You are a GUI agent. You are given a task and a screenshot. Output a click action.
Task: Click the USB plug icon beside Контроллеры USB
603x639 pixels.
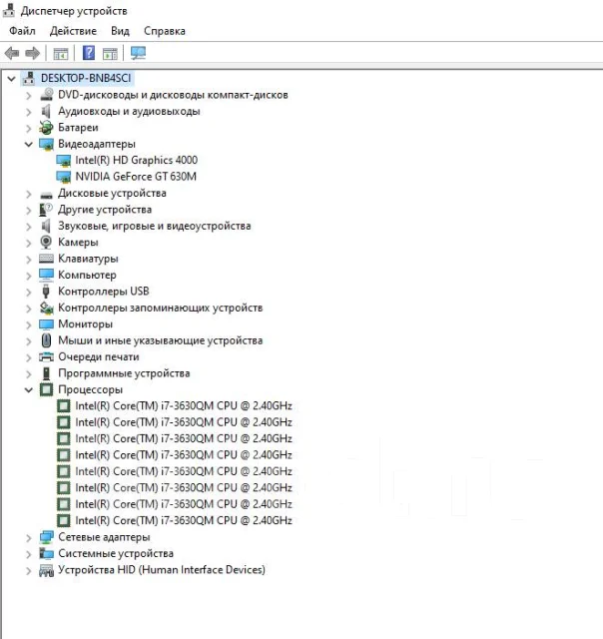tap(46, 292)
